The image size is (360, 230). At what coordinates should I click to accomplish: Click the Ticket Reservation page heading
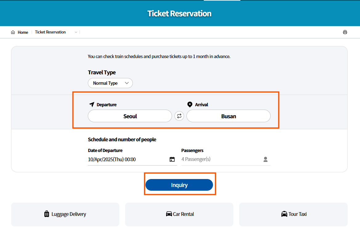click(x=179, y=14)
